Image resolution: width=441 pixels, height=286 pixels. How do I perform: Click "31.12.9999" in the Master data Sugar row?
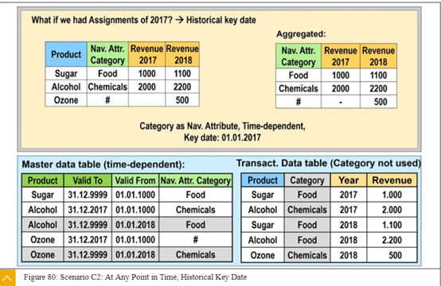88,195
